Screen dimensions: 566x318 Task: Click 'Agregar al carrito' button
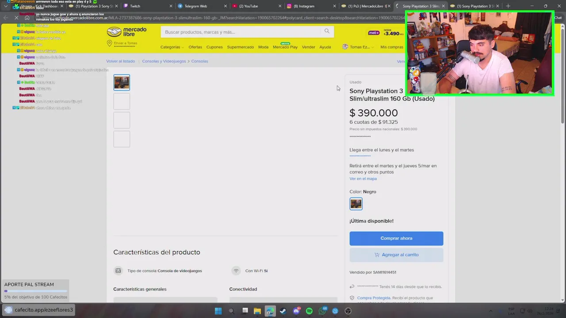coord(396,254)
